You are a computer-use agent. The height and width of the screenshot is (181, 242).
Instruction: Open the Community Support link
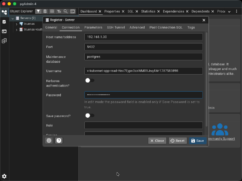click(222, 138)
